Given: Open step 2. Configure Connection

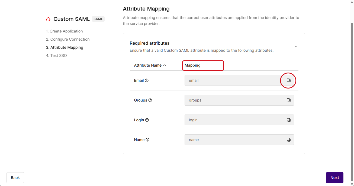Looking at the screenshot, I should [68, 39].
